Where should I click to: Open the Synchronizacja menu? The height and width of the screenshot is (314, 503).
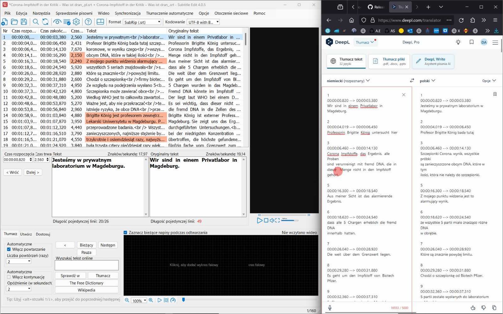click(x=127, y=13)
